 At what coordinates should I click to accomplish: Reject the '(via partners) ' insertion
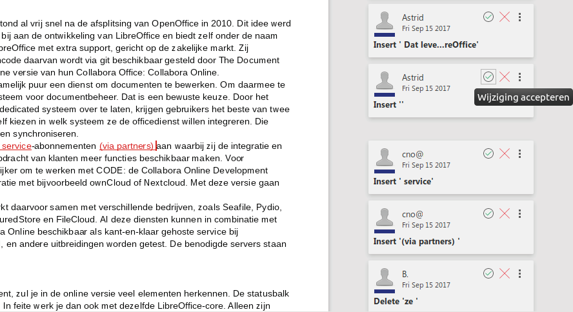click(x=505, y=213)
